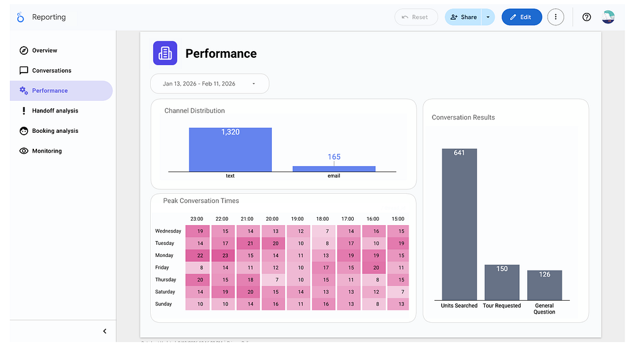
Task: Click the Peak Conversation Times title
Action: [x=201, y=200]
